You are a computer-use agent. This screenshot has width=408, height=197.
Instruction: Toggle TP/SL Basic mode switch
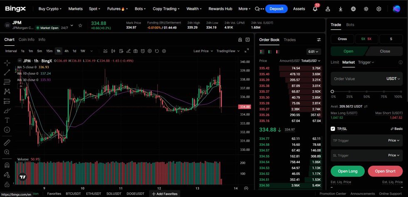click(396, 129)
